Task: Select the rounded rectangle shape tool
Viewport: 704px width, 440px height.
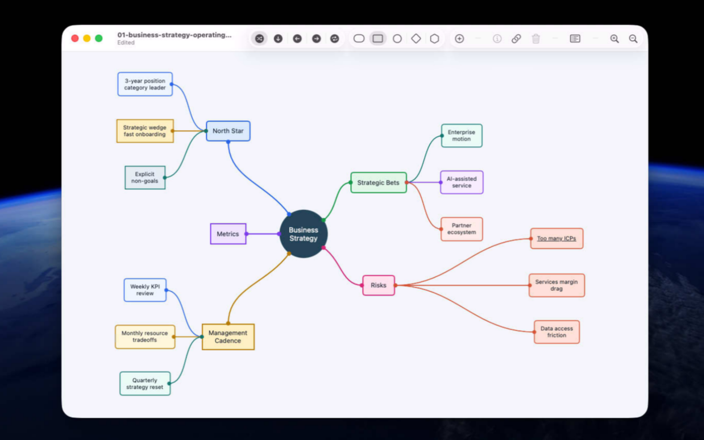Action: (x=359, y=39)
